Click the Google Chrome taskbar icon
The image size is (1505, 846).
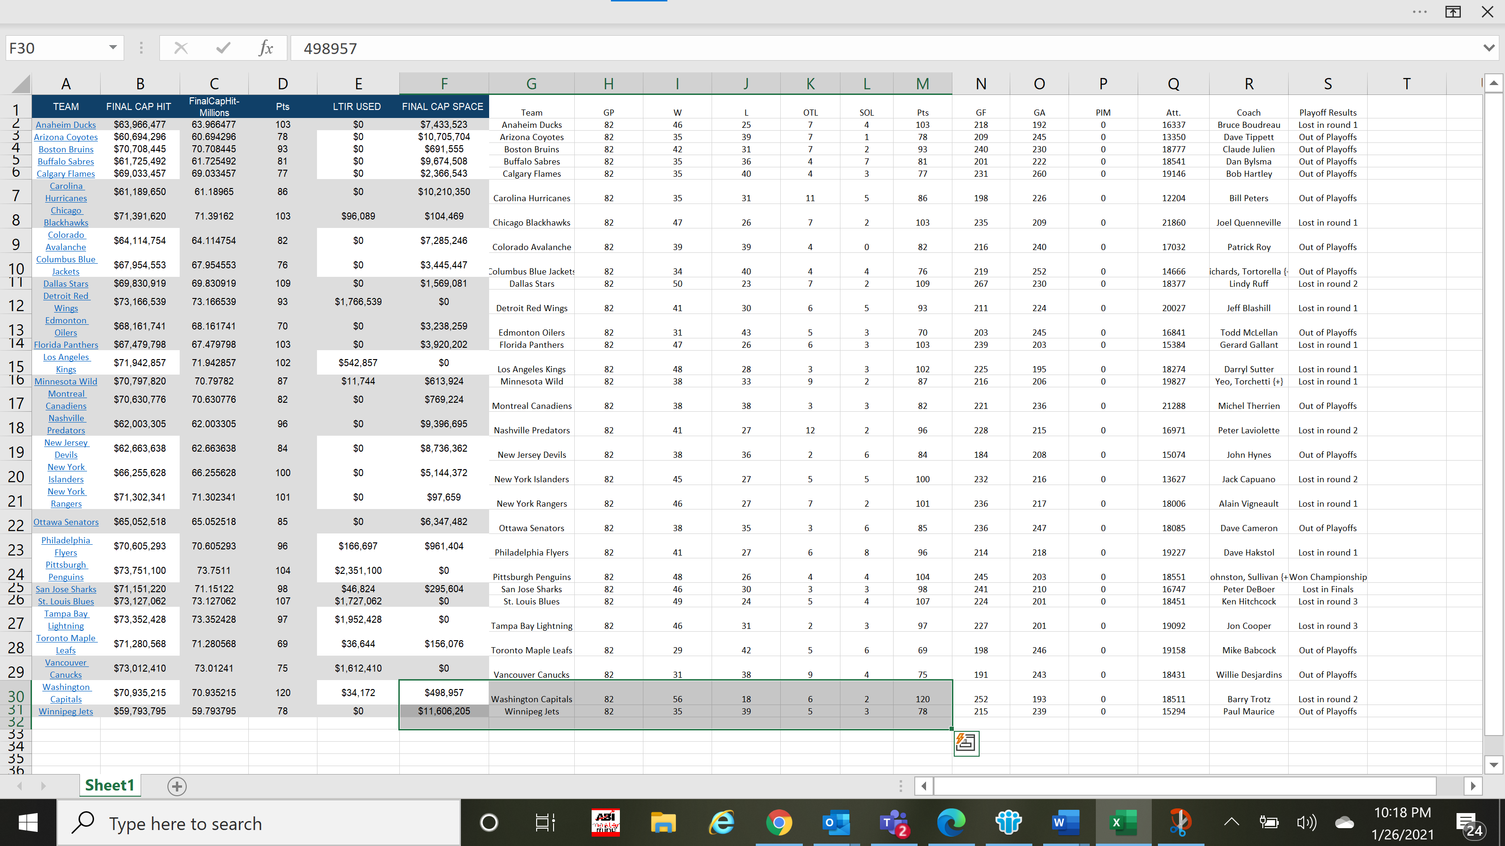click(779, 822)
